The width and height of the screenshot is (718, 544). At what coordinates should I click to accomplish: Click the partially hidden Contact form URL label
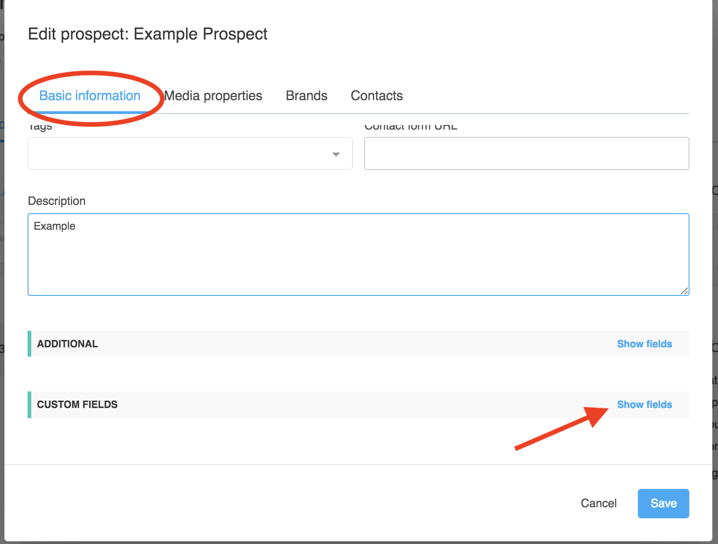[410, 127]
